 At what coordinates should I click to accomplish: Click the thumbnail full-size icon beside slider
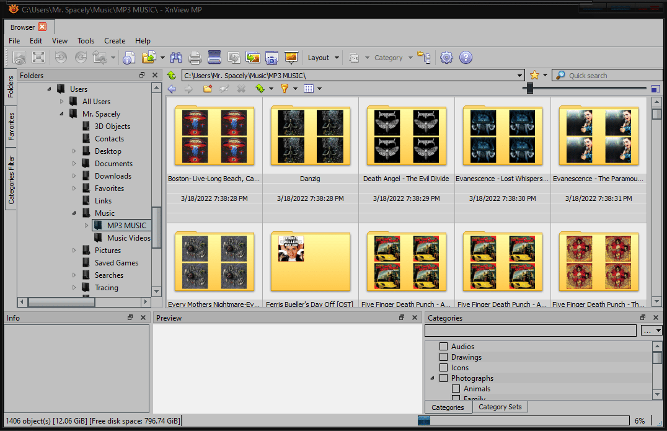[x=656, y=89]
